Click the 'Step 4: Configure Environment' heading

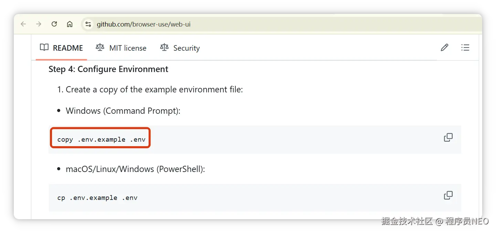coord(108,69)
